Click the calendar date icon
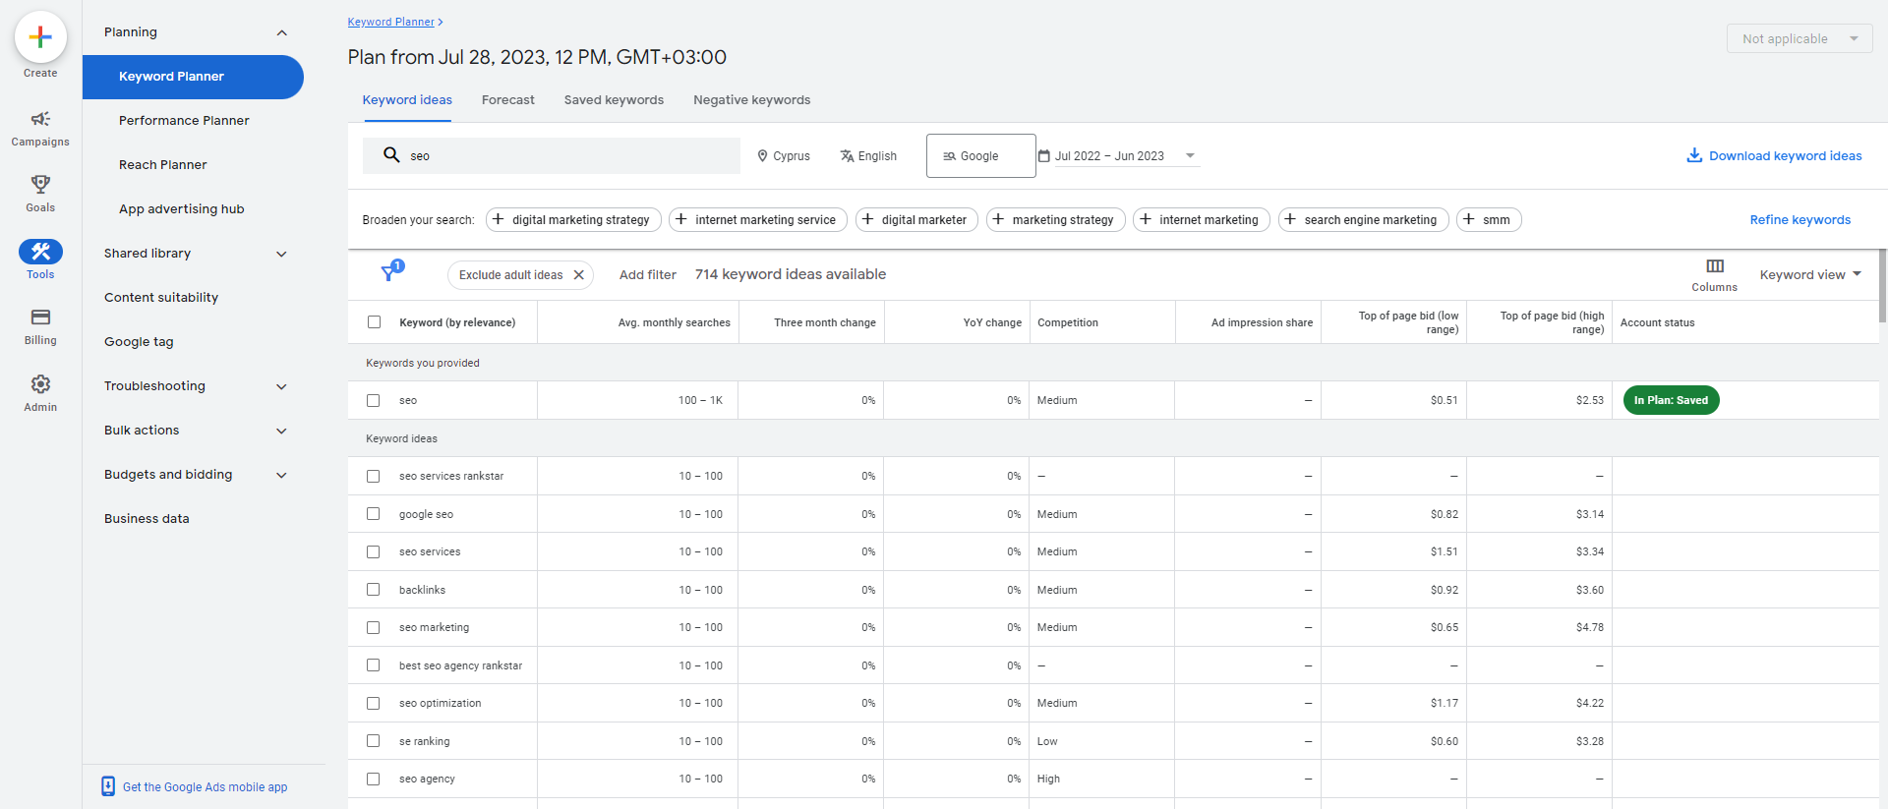 coord(1044,155)
